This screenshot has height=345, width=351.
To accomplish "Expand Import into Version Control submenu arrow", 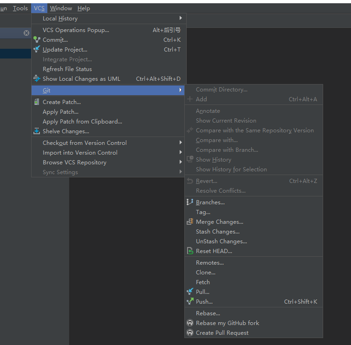I will 181,152.
